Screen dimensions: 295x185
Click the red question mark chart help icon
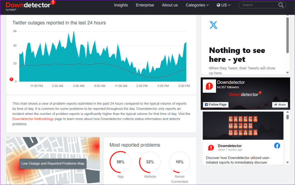(x=11, y=79)
